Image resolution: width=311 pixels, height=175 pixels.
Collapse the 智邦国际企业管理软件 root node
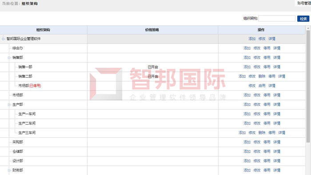(3, 39)
